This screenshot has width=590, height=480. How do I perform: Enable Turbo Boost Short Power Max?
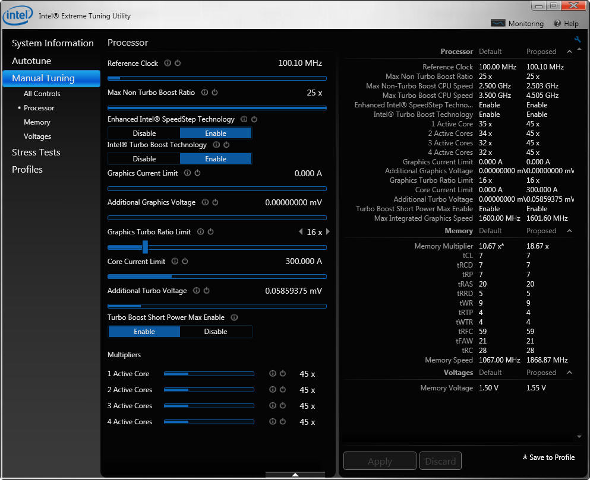coord(144,332)
